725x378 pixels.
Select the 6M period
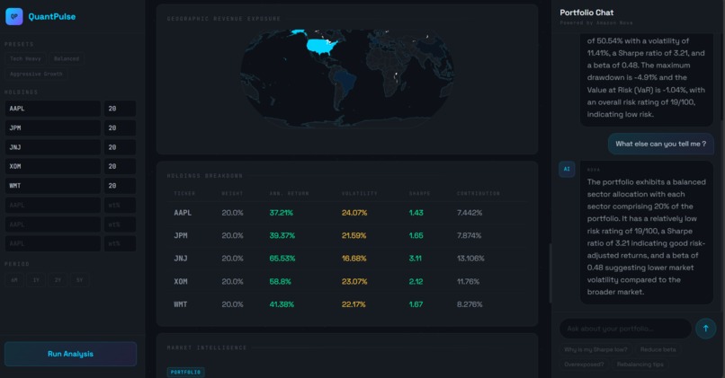tap(14, 280)
